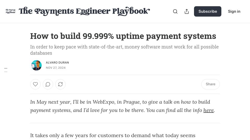Image resolution: width=250 pixels, height=140 pixels.
Task: Open The Payments Engineer Playbook title
Action: point(84,11)
